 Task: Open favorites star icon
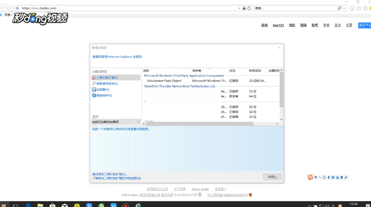(359, 8)
